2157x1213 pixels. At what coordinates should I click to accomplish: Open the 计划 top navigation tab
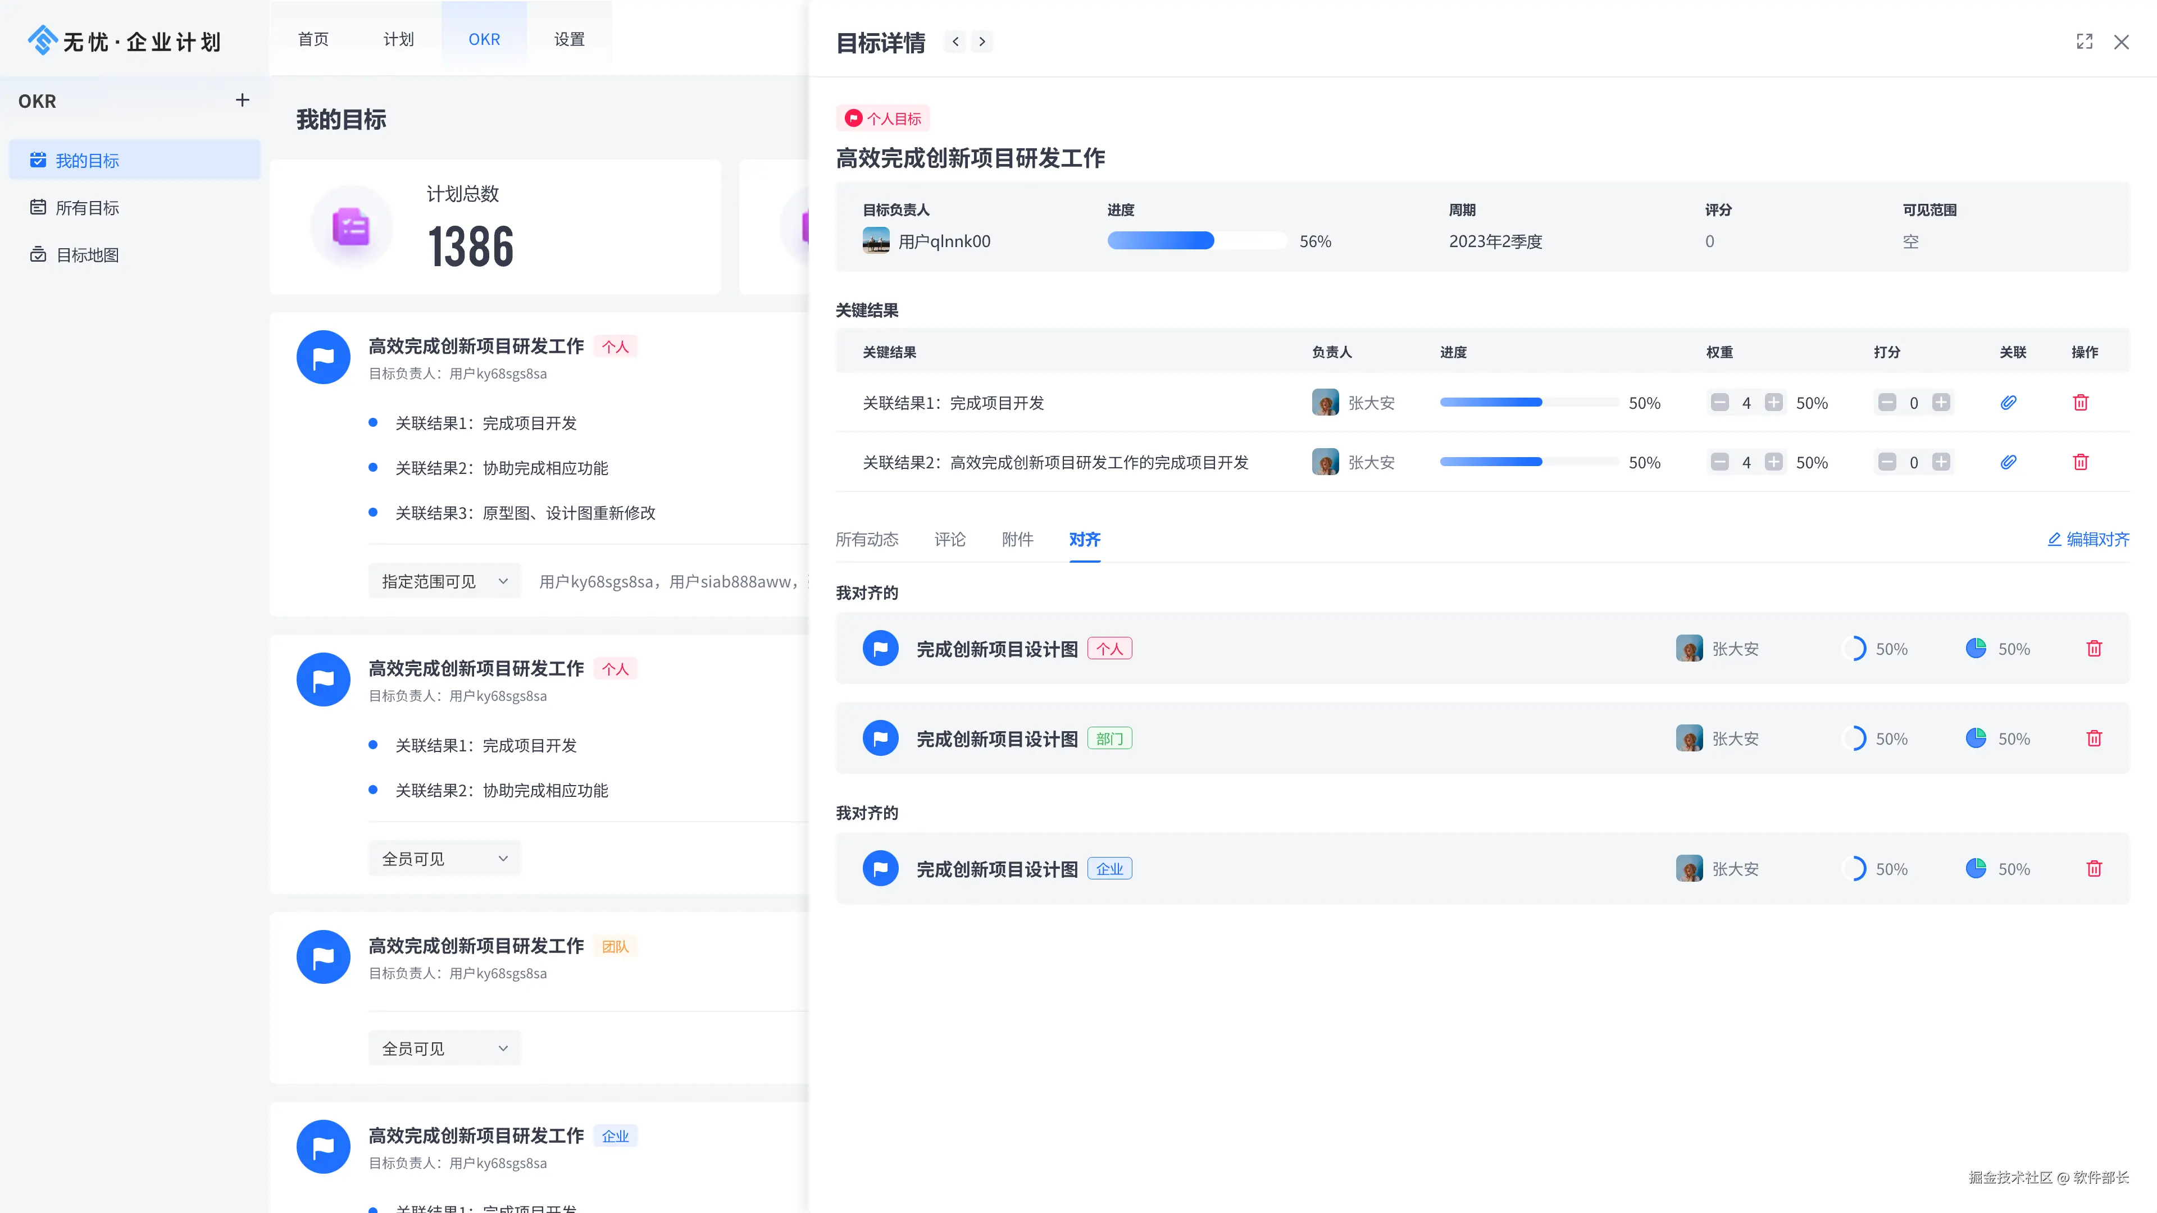point(399,39)
